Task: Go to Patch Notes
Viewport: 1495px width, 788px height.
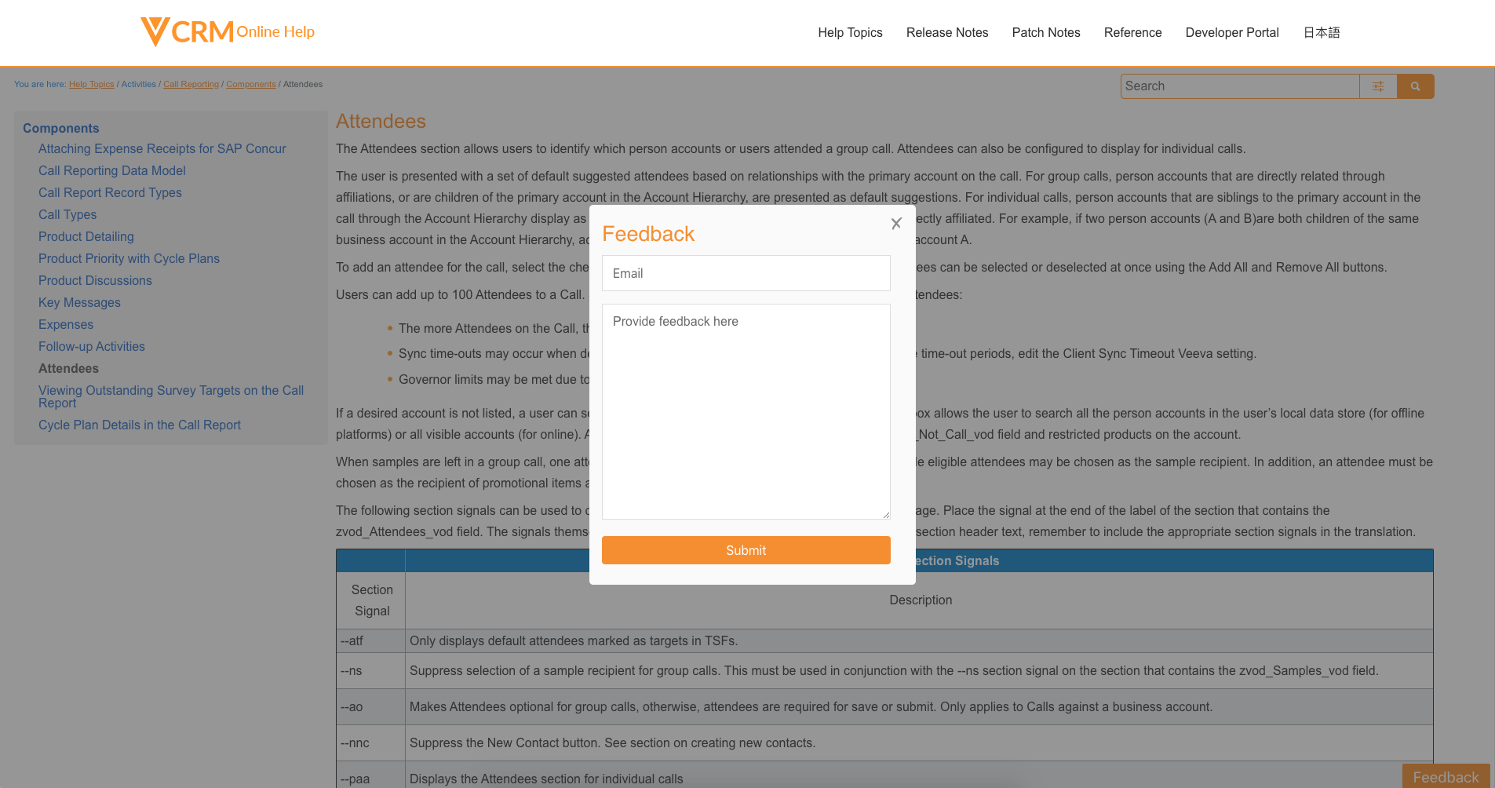Action: [x=1045, y=32]
